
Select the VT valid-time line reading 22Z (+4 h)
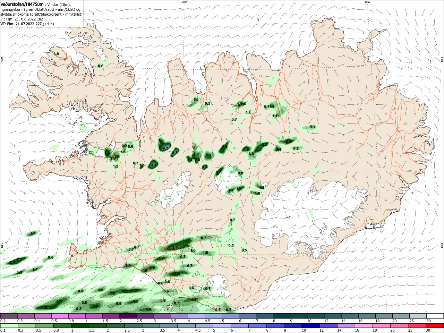[27, 24]
